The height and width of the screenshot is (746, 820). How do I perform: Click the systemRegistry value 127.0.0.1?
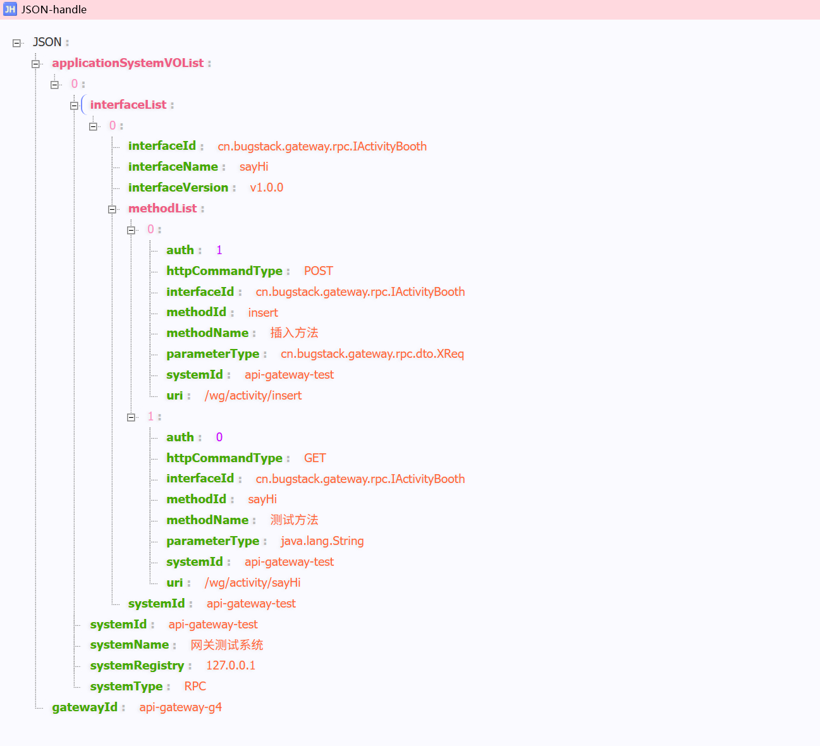[x=230, y=666]
